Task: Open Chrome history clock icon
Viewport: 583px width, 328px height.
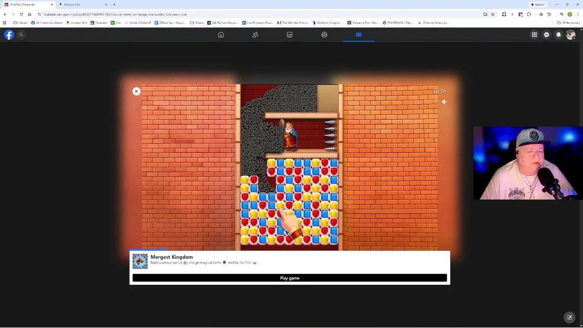Action: coord(549,15)
